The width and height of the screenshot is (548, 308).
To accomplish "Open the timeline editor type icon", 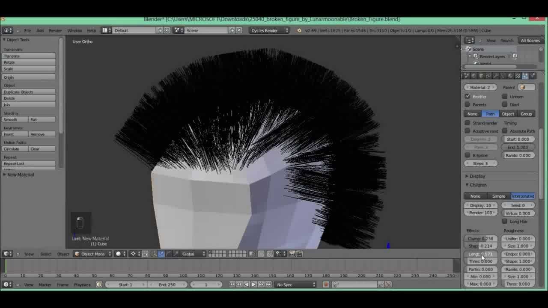I will [8, 284].
